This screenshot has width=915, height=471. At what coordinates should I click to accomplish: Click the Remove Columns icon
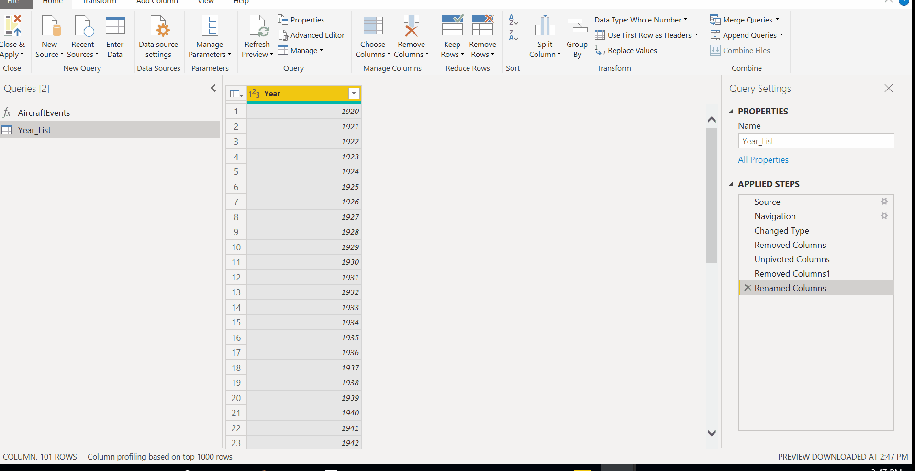point(411,26)
